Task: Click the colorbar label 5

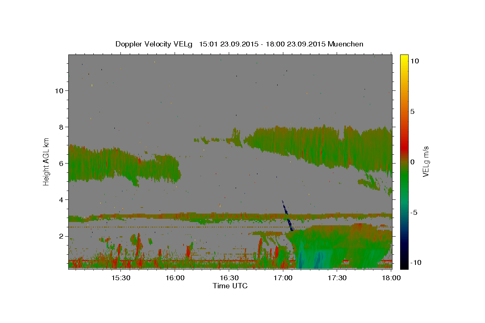Action: (412, 111)
